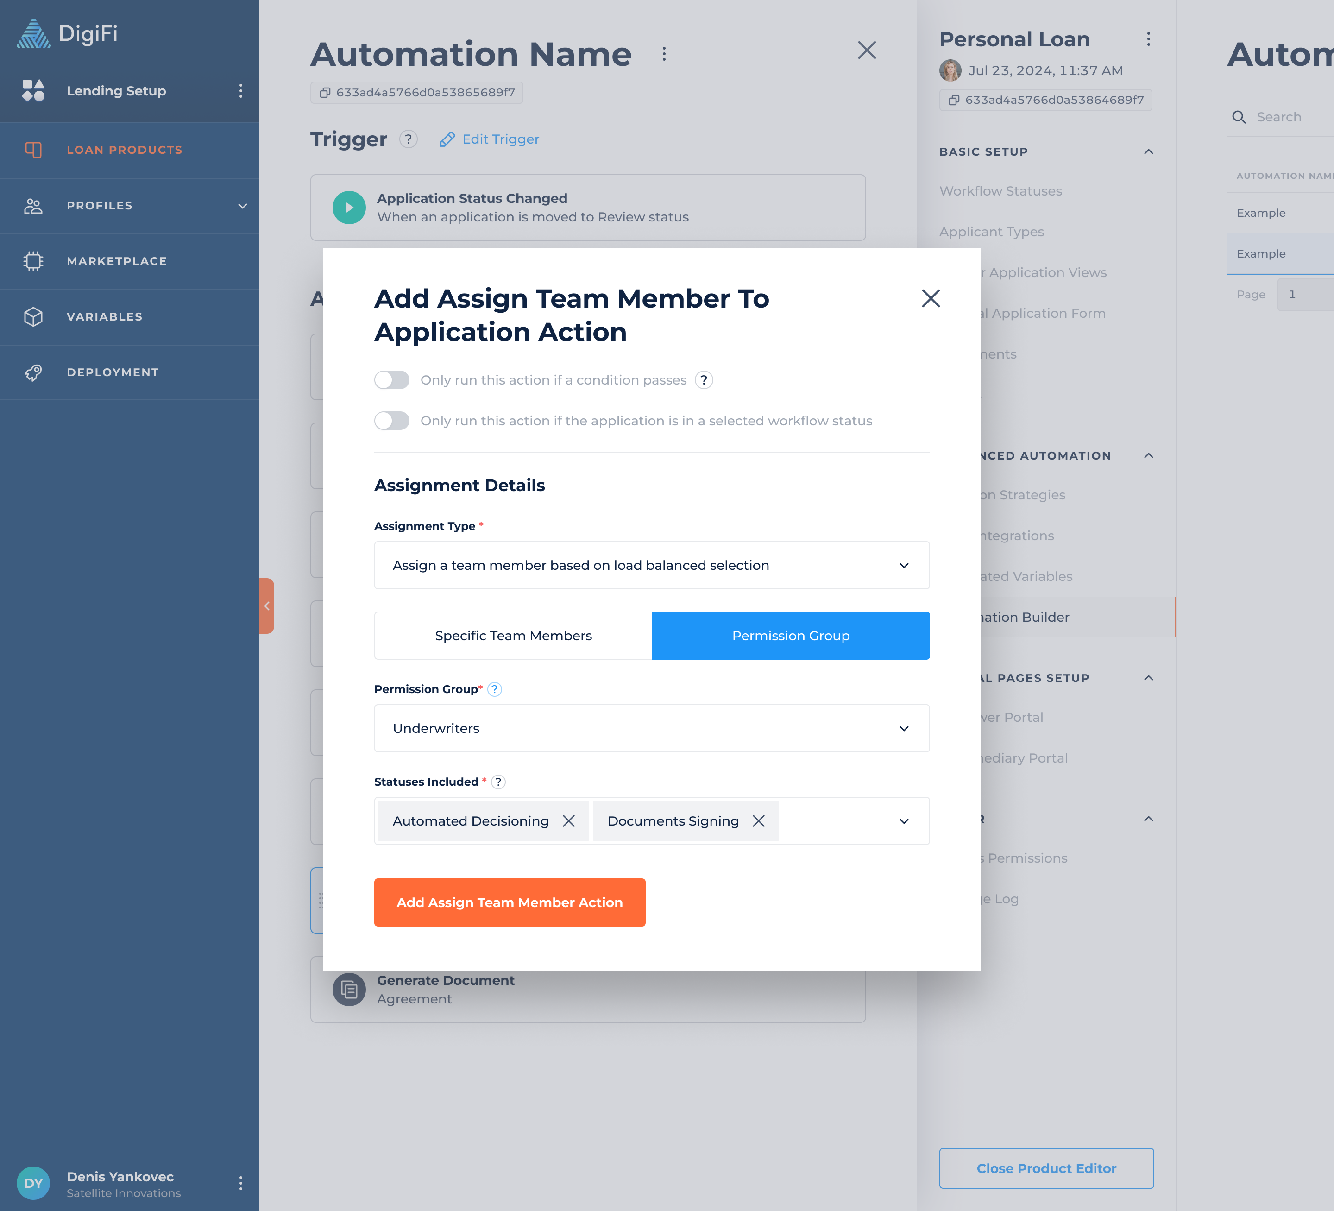This screenshot has height=1211, width=1334.
Task: Close the Add Assign Team Member dialog
Action: click(x=931, y=298)
